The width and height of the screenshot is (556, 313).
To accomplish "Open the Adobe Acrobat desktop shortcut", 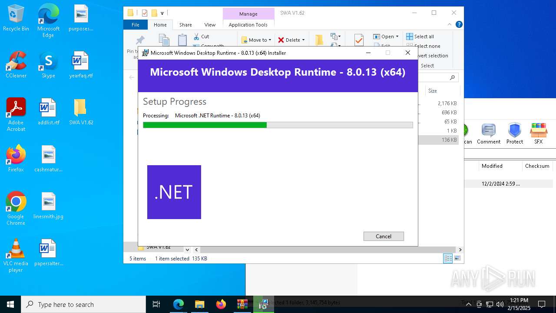I will (16, 115).
